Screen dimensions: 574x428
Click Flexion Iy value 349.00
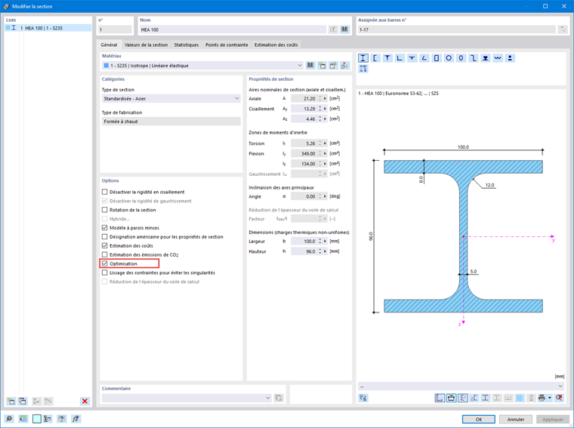(304, 154)
